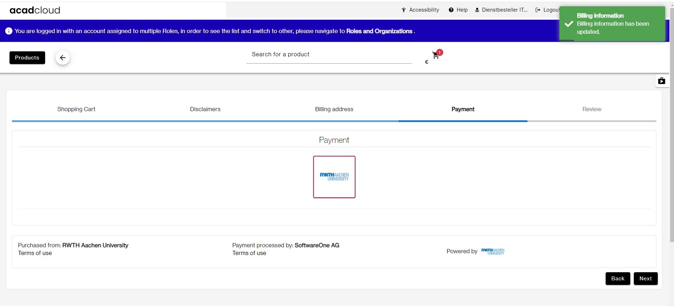
Task: Click the green notification checkmark icon
Action: click(569, 24)
